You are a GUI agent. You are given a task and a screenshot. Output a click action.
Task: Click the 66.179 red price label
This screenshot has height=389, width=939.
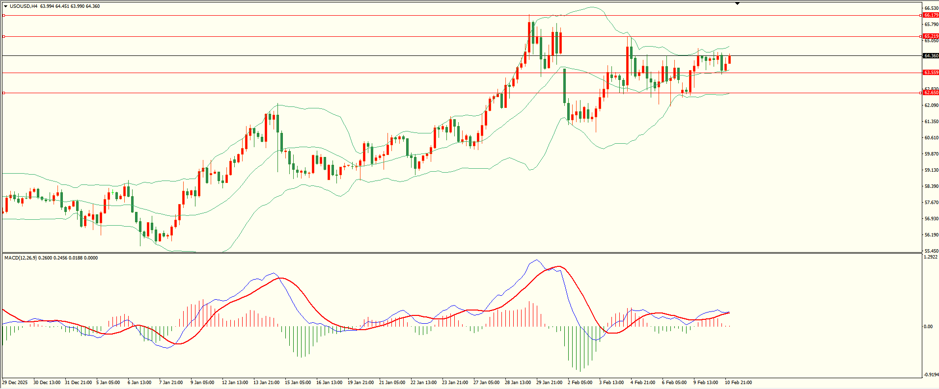tap(931, 16)
